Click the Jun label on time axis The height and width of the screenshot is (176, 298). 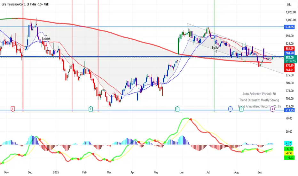tap(182, 172)
